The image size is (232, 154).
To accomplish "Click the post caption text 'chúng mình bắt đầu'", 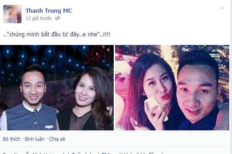I will point(36,34).
